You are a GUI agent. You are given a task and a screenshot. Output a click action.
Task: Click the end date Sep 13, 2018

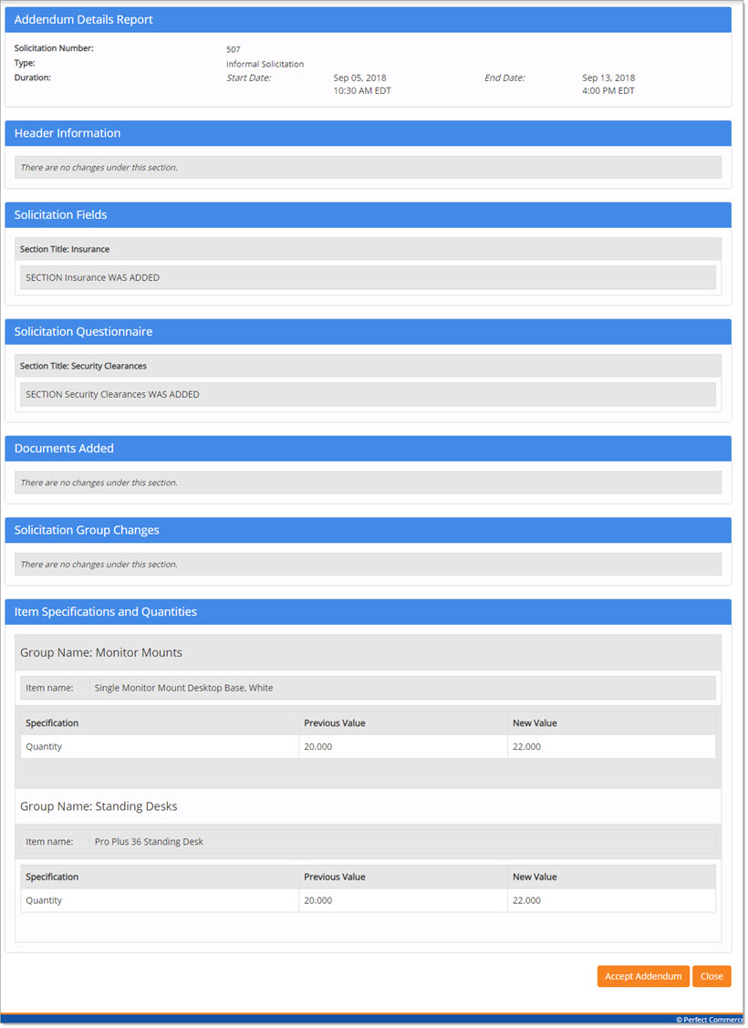click(608, 78)
